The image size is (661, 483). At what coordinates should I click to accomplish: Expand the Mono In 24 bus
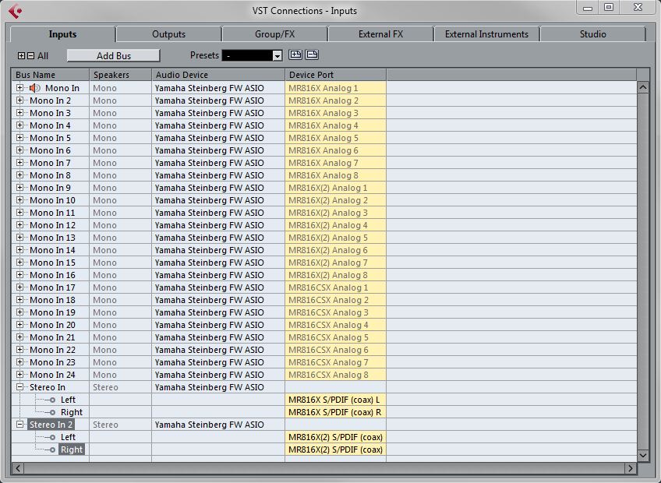tap(19, 374)
